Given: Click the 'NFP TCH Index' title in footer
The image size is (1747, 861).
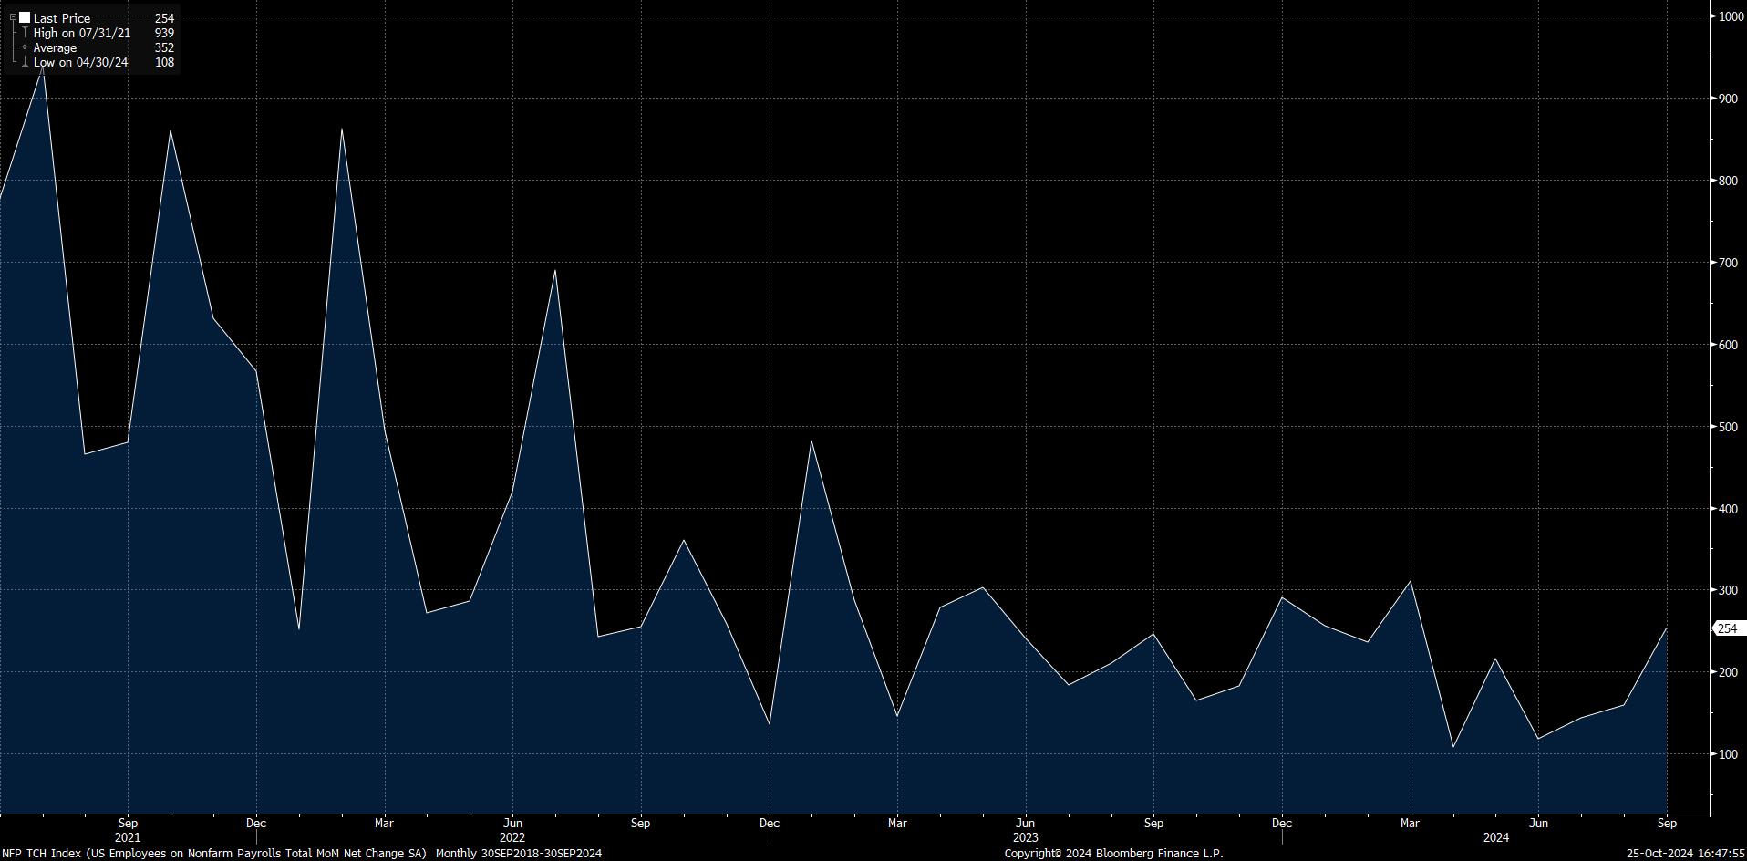Looking at the screenshot, I should click(x=42, y=854).
